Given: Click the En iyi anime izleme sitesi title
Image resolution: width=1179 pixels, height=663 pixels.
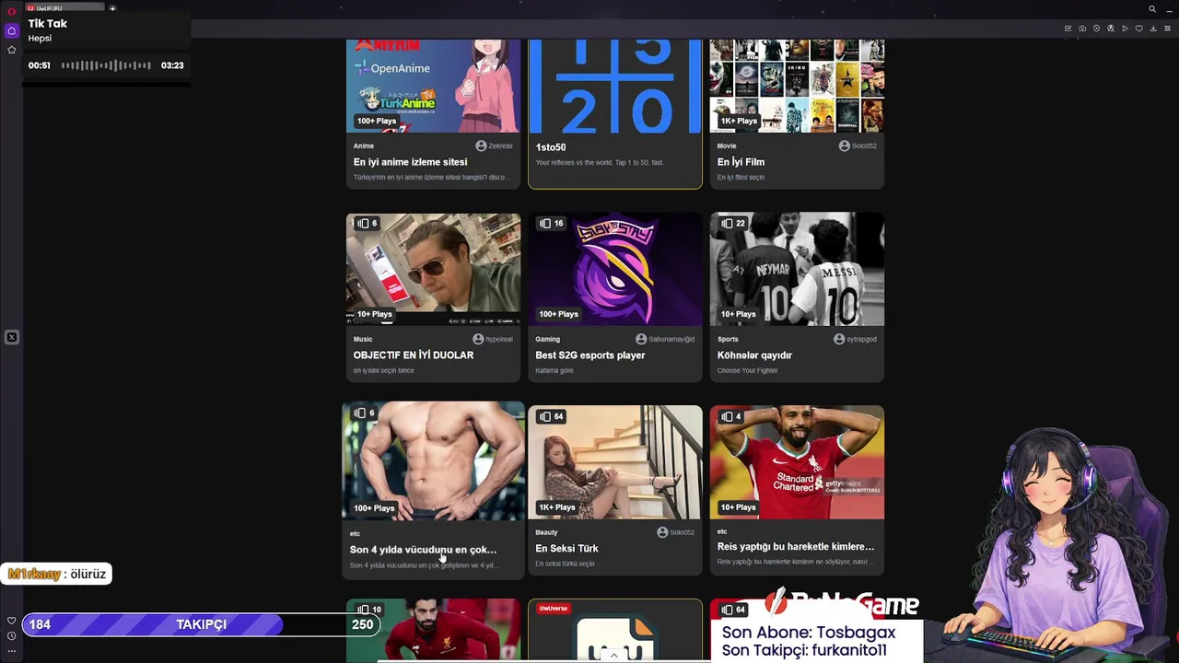Looking at the screenshot, I should [x=410, y=162].
